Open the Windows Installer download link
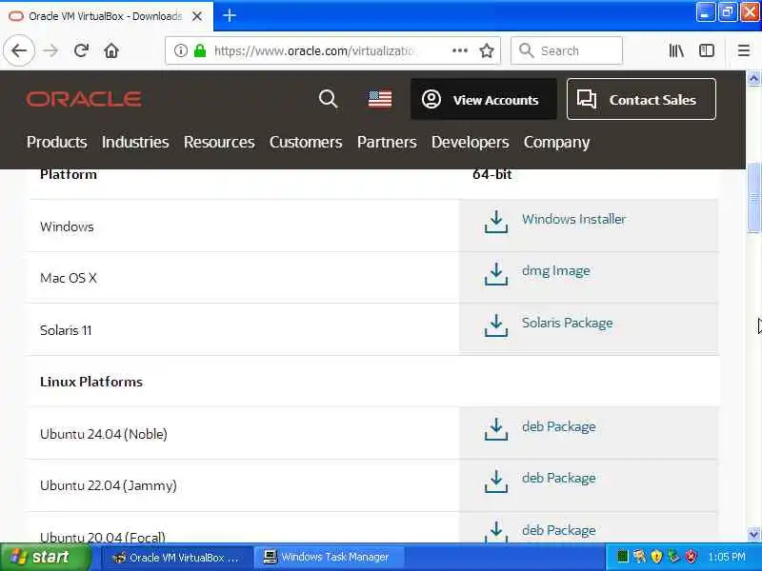This screenshot has width=762, height=571. pos(573,219)
